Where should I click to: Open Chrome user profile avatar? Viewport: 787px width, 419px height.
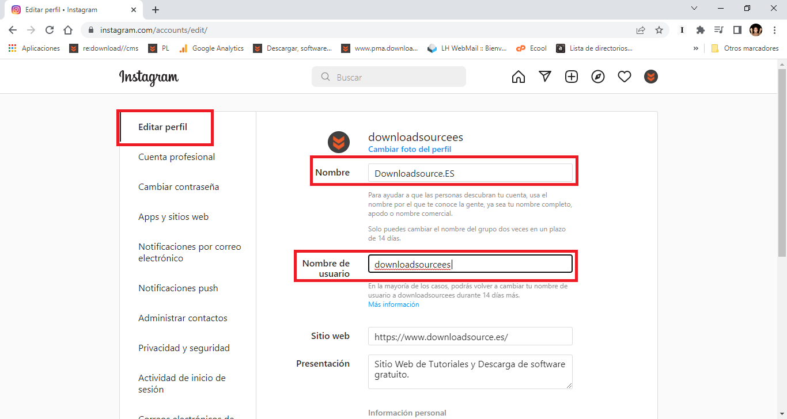756,30
